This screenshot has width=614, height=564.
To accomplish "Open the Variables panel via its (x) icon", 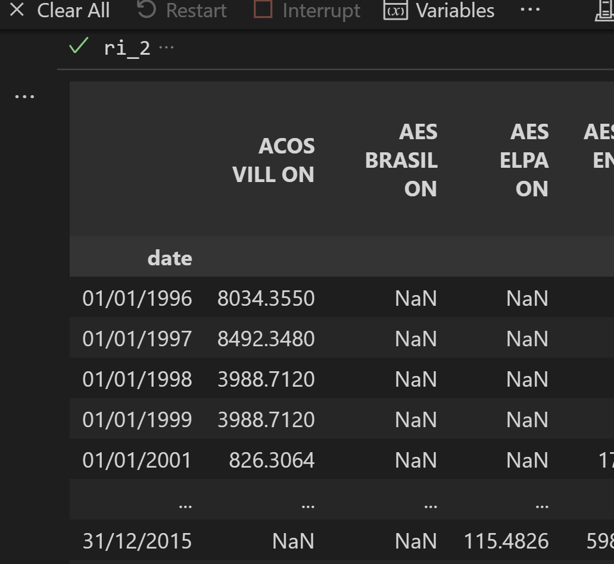I will coord(395,10).
